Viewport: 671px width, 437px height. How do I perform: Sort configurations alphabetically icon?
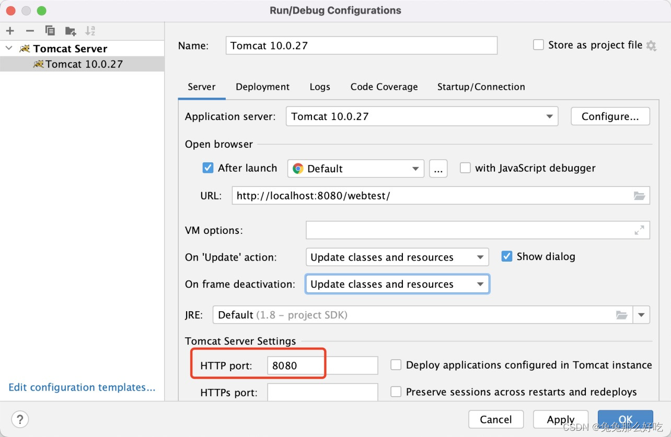(x=90, y=31)
